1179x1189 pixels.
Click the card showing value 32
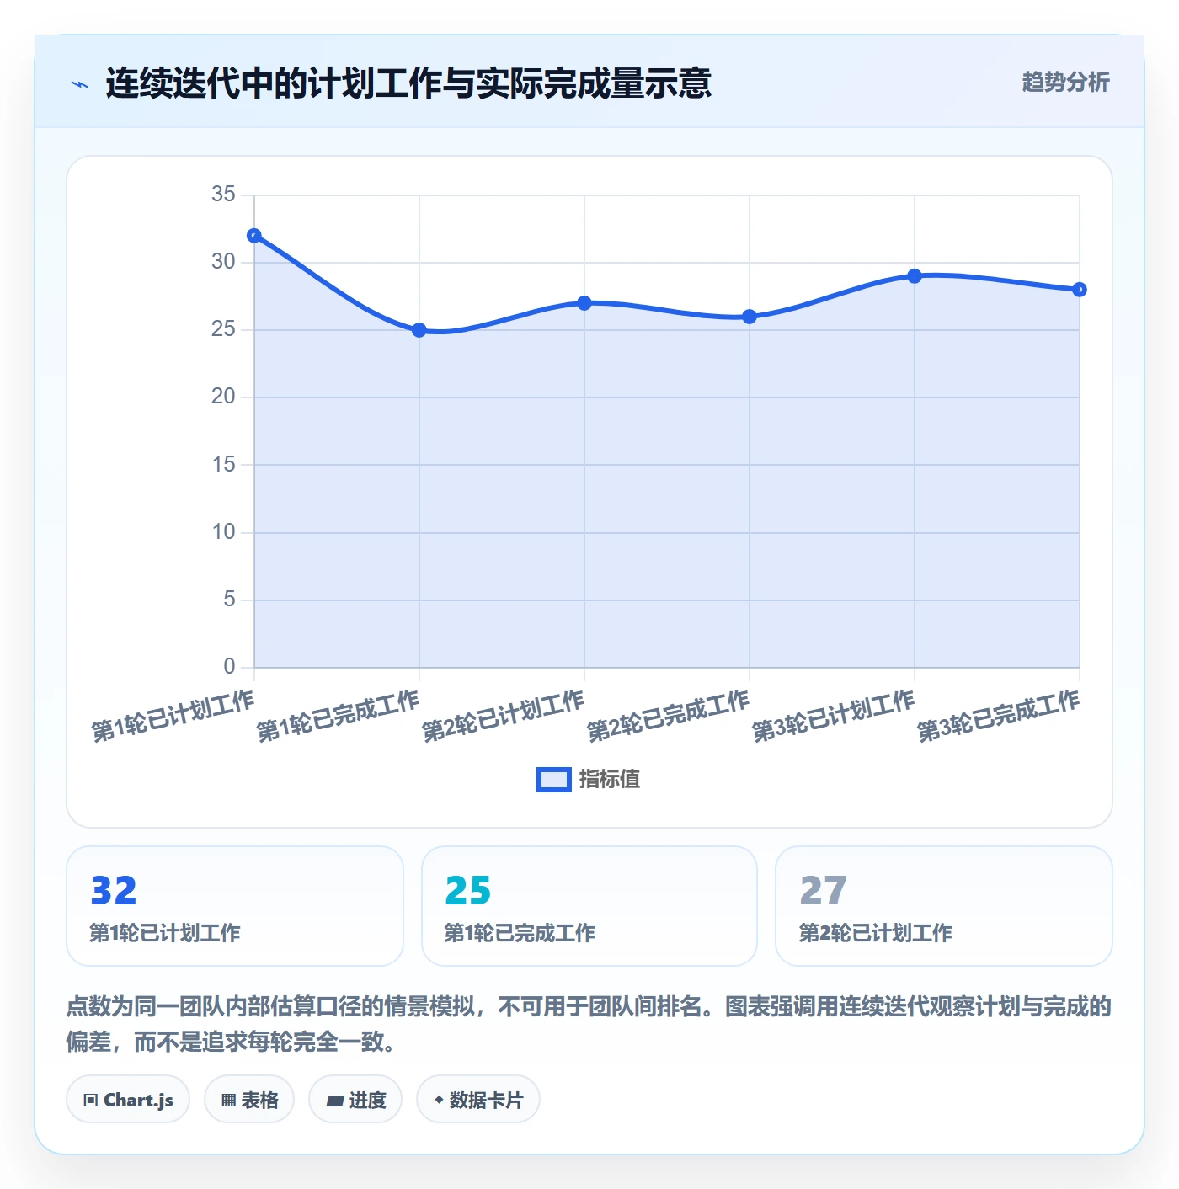point(235,906)
